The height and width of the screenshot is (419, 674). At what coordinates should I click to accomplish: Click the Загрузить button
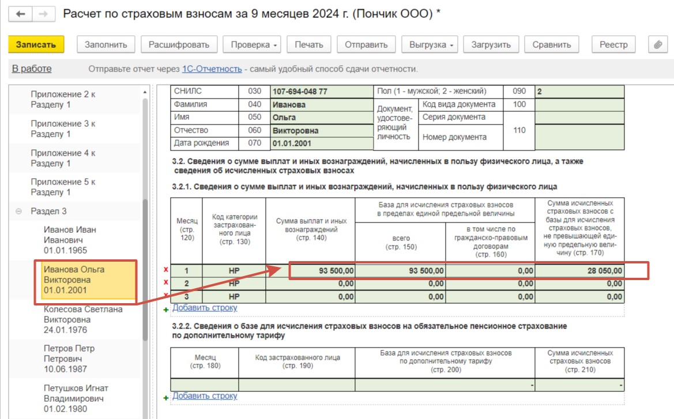[491, 45]
